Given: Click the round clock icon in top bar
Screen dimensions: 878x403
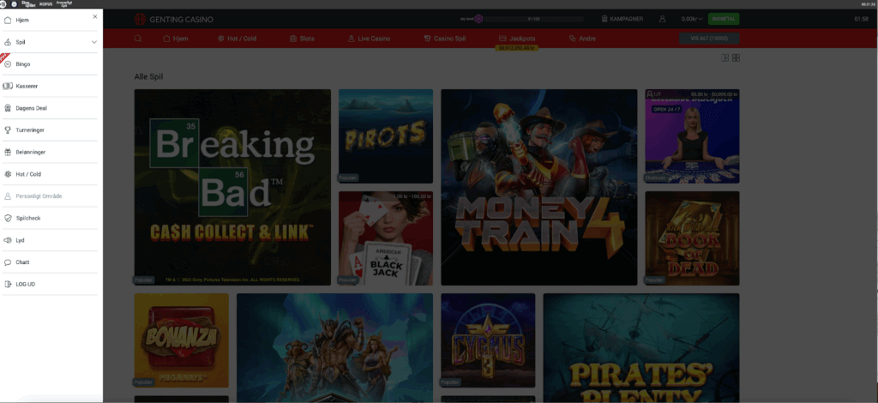Looking at the screenshot, I should pos(14,4).
